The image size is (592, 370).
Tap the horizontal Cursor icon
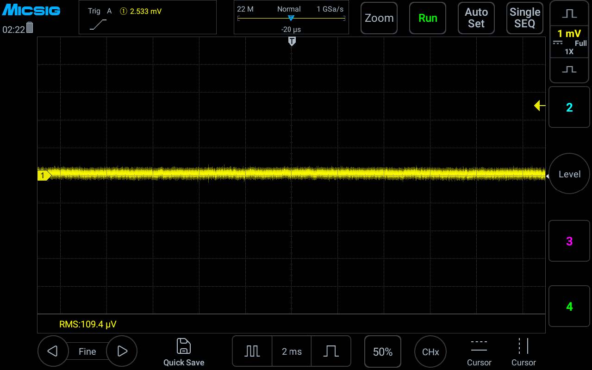click(479, 346)
